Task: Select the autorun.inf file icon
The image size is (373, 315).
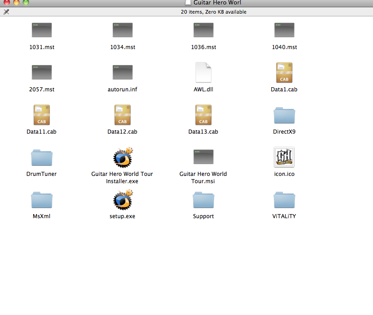Action: 123,72
